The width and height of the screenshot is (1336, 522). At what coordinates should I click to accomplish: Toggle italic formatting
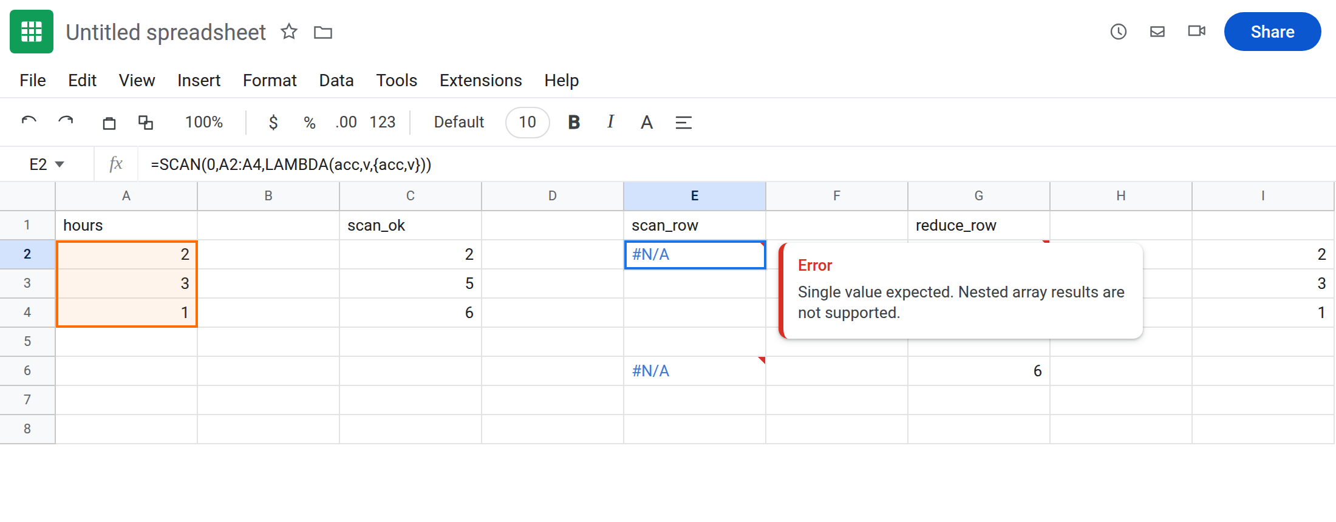coord(610,122)
